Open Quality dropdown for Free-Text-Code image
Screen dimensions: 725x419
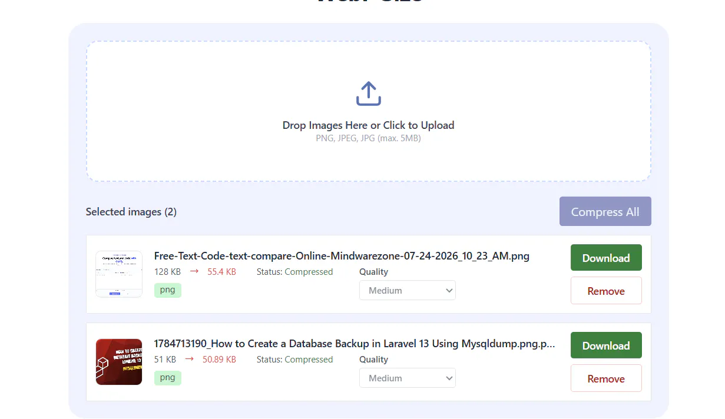tap(408, 290)
